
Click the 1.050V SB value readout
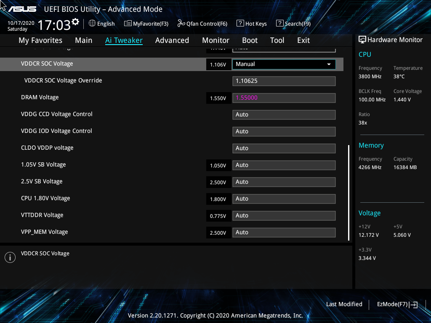218,166
